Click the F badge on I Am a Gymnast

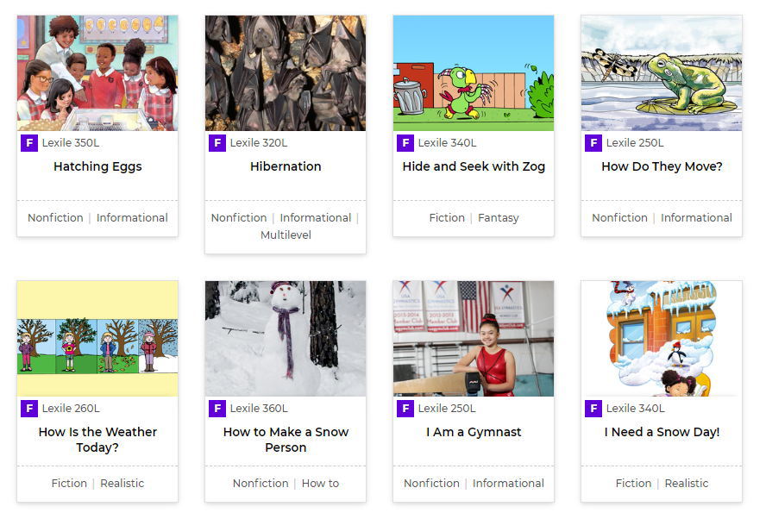pyautogui.click(x=405, y=409)
